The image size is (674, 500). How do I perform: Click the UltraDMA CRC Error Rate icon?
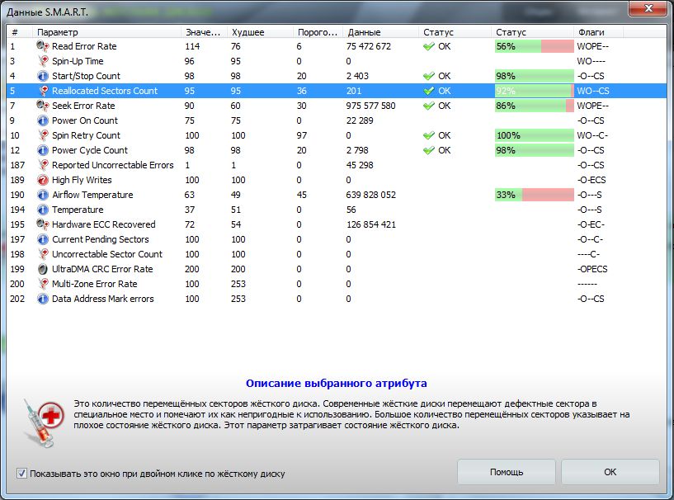[43, 269]
